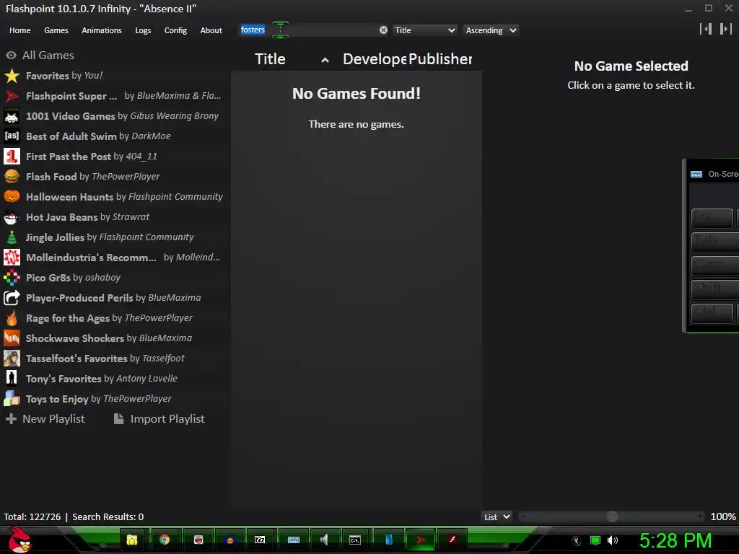Click the Jingle Jollies Christmas tree icon
Screen dimensions: 739x554
(x=12, y=237)
